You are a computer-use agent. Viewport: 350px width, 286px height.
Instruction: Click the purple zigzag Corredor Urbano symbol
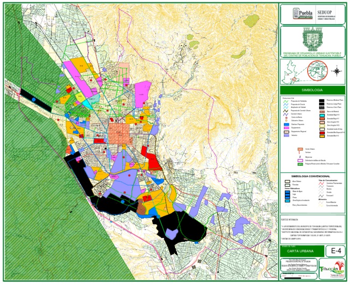click(x=286, y=114)
